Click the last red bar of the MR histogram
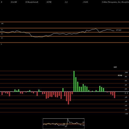The width and height of the screenshot is (129, 129). tap(115, 95)
